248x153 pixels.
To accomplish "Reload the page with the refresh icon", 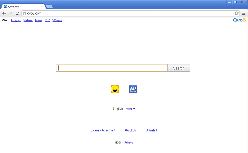I will pos(17,13).
